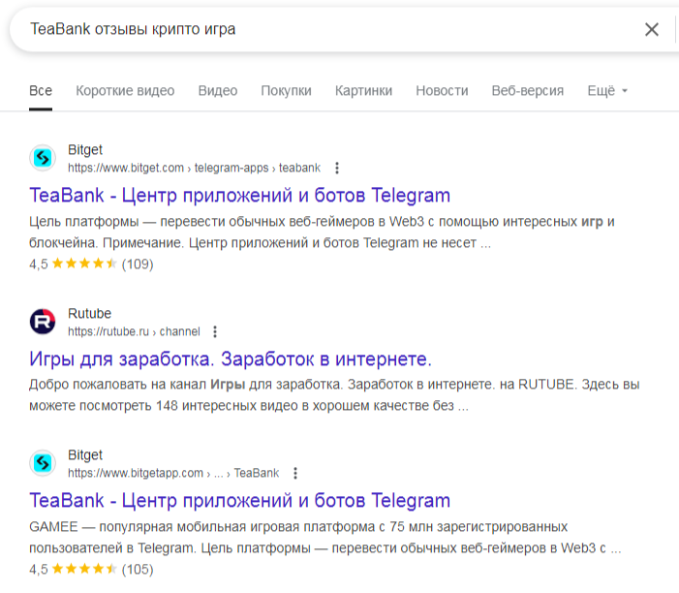This screenshot has width=679, height=593.
Task: Click the rutube.ru channel URL breadcrumb
Action: coord(134,331)
